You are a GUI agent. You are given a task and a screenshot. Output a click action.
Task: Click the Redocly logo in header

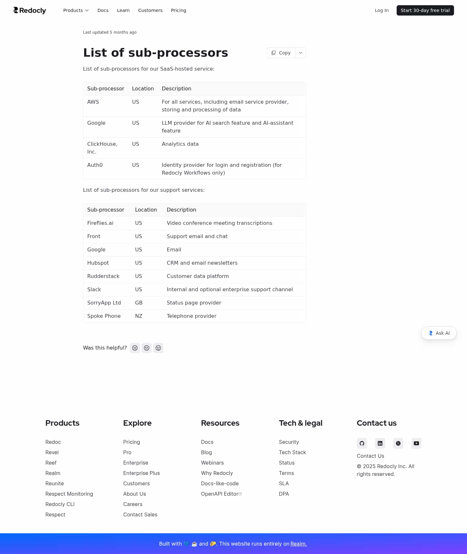(x=30, y=10)
